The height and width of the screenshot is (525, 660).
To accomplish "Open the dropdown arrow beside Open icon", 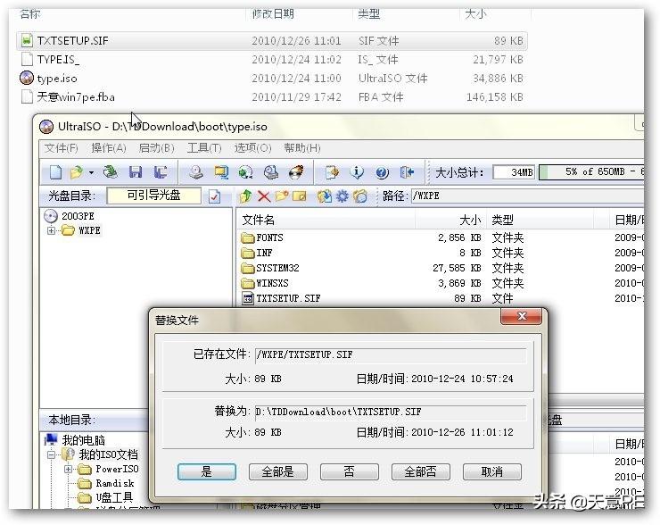I will 91,172.
